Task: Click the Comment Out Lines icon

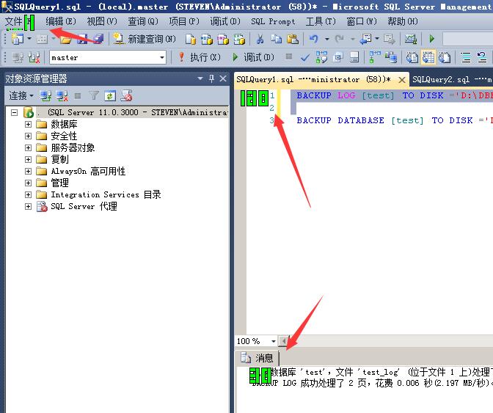Action: [466, 57]
